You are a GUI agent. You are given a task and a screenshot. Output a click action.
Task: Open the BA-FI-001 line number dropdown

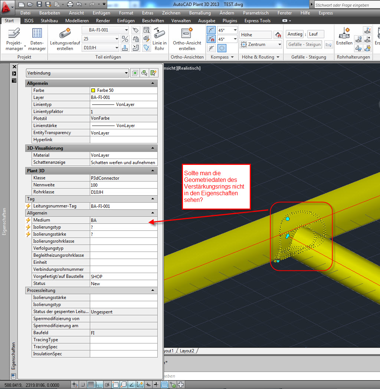[126, 30]
